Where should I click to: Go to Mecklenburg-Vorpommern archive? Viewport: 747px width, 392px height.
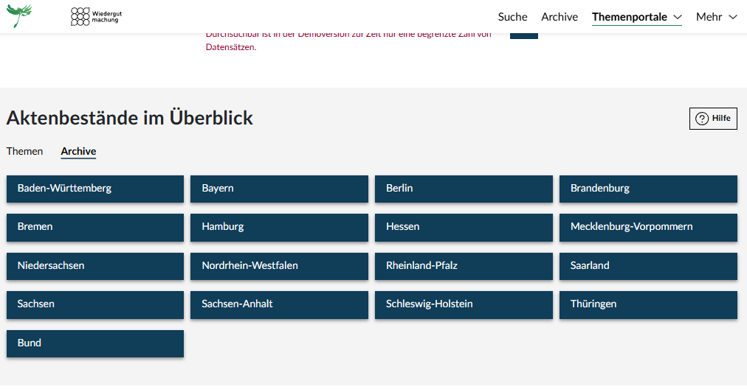(x=648, y=227)
